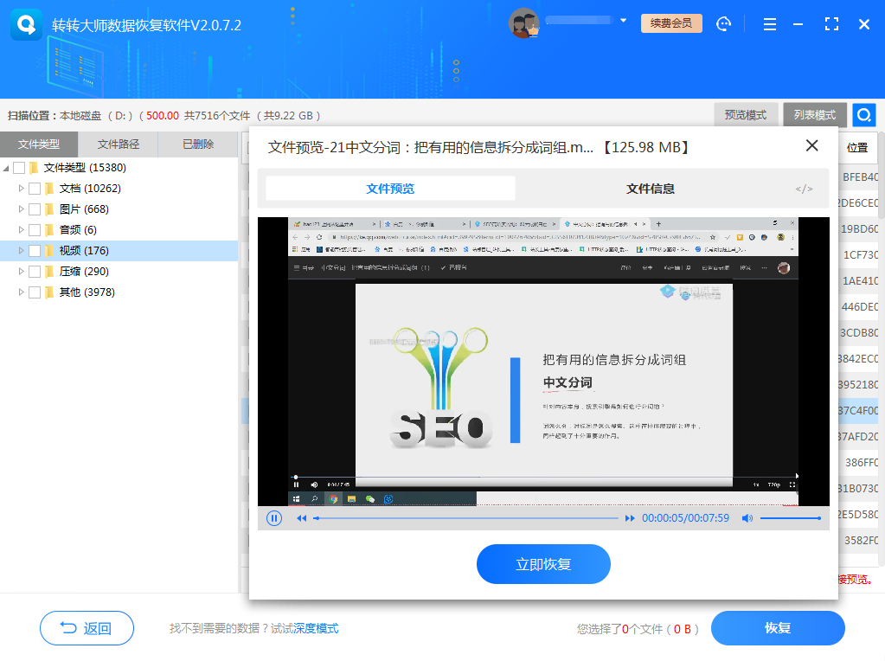The width and height of the screenshot is (885, 661).
Task: Click the blue search icon beside 列表模式
Action: (x=863, y=114)
